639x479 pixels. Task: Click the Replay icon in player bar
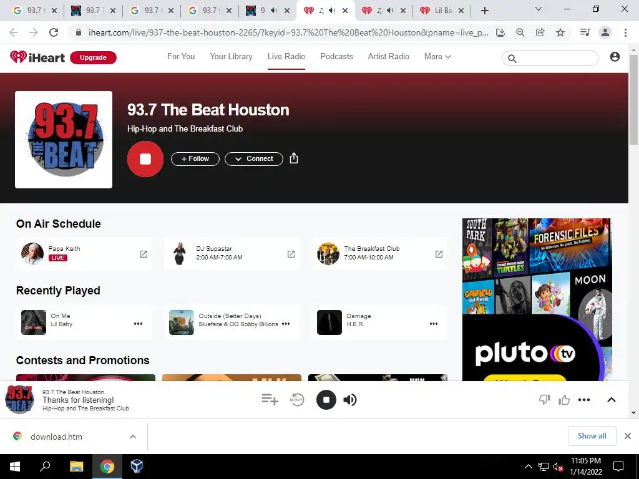pyautogui.click(x=296, y=400)
